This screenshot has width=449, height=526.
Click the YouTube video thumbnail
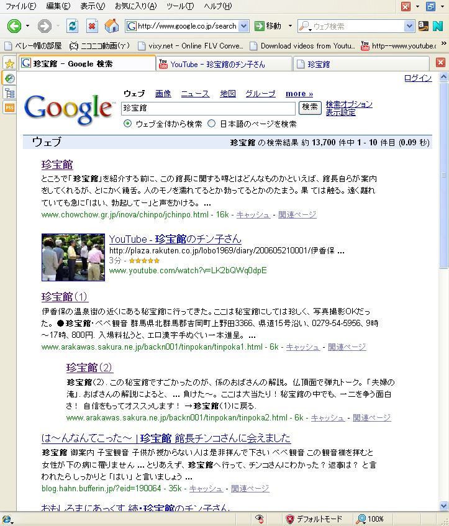tap(73, 257)
